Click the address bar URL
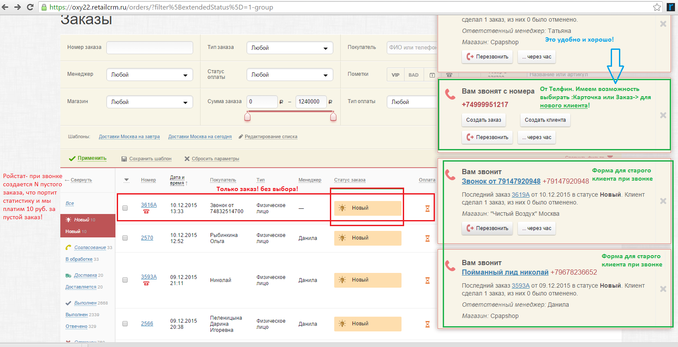The image size is (678, 347). coord(161,7)
